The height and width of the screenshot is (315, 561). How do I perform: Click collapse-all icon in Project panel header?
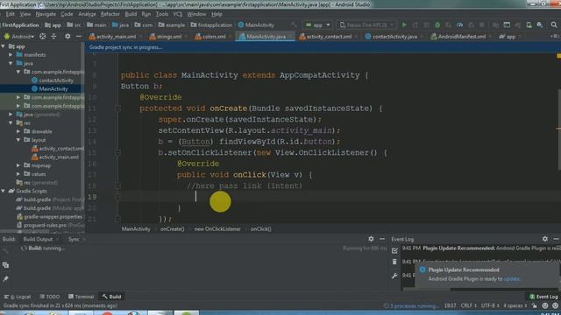[x=53, y=37]
